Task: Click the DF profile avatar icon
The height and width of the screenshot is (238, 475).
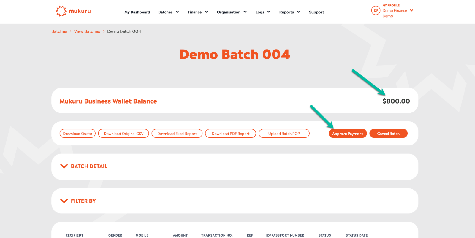Action: (x=376, y=11)
